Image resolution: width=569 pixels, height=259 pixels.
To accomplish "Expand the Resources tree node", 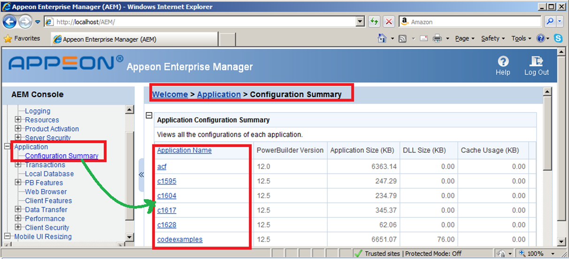I will coord(18,119).
